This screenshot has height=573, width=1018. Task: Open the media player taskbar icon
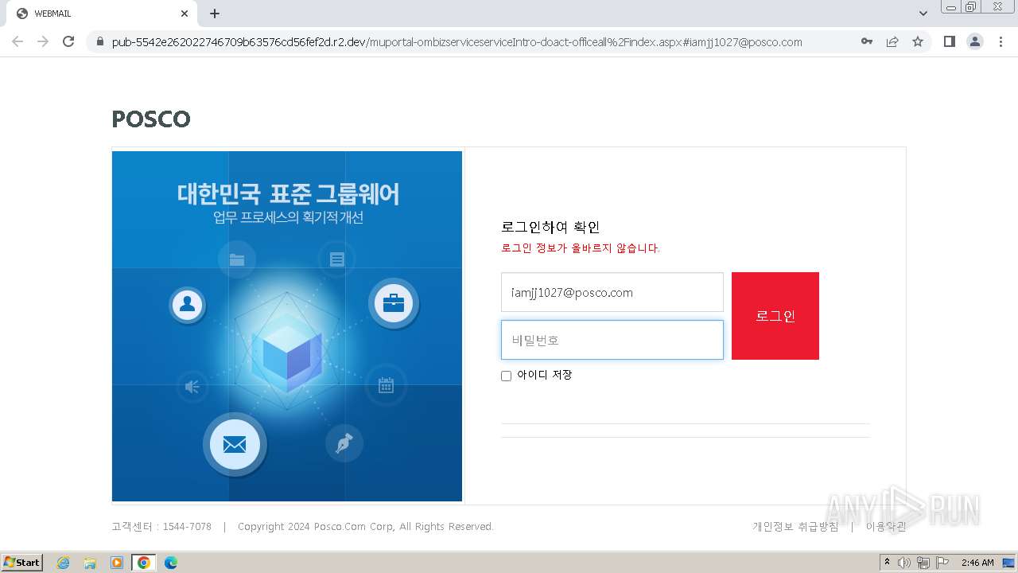(x=117, y=563)
